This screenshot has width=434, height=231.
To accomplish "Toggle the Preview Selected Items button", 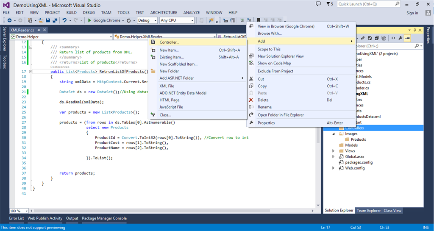I will point(407,38).
